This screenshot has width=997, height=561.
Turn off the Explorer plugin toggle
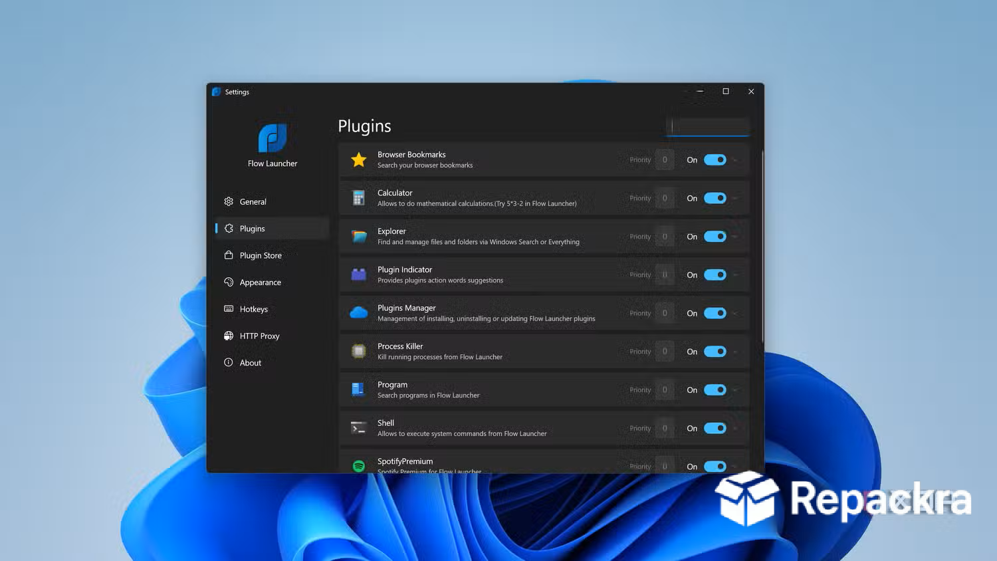(715, 237)
